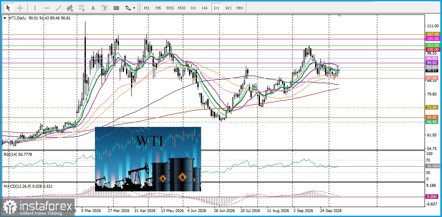Viewport: 442px width, 217px height.
Task: Select the text 'A' tool
Action: 93,8
